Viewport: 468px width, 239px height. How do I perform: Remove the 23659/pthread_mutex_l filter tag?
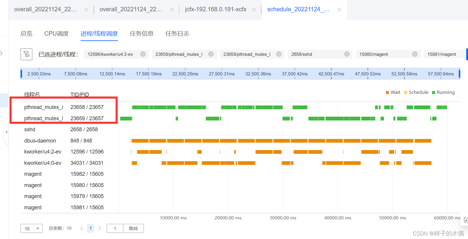pos(279,54)
